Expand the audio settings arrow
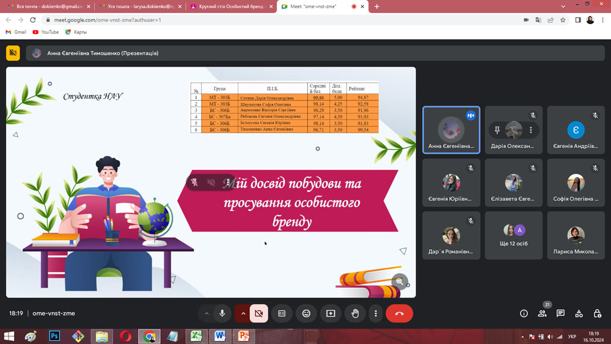Screen dimensions: 611x344 [207, 313]
